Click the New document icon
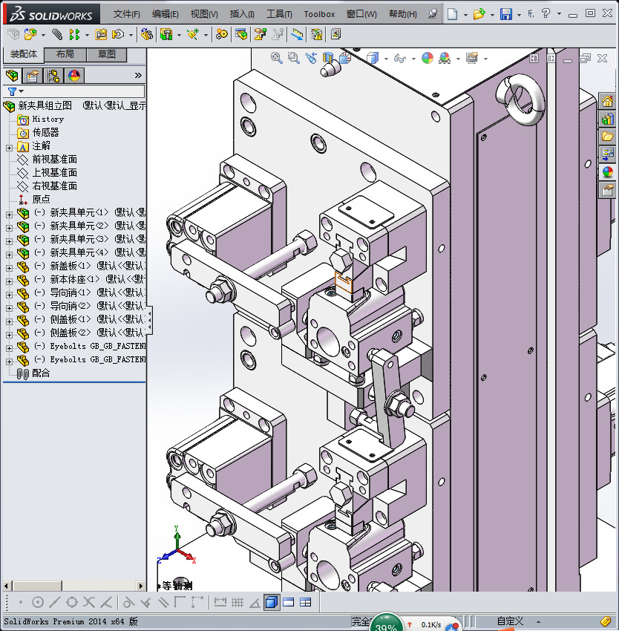619x631 pixels. [453, 14]
